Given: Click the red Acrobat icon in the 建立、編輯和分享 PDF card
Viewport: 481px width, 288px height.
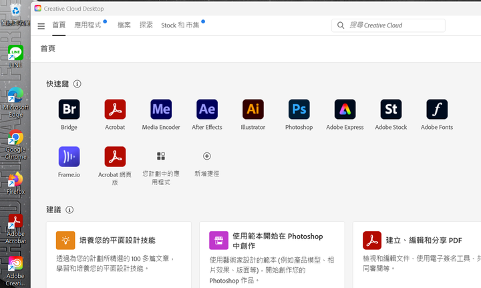Looking at the screenshot, I should point(372,241).
